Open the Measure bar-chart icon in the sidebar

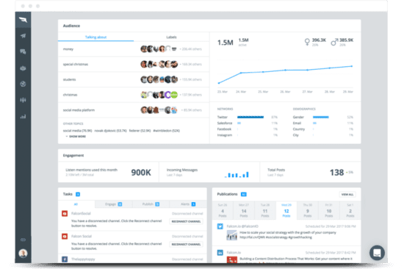(x=23, y=117)
